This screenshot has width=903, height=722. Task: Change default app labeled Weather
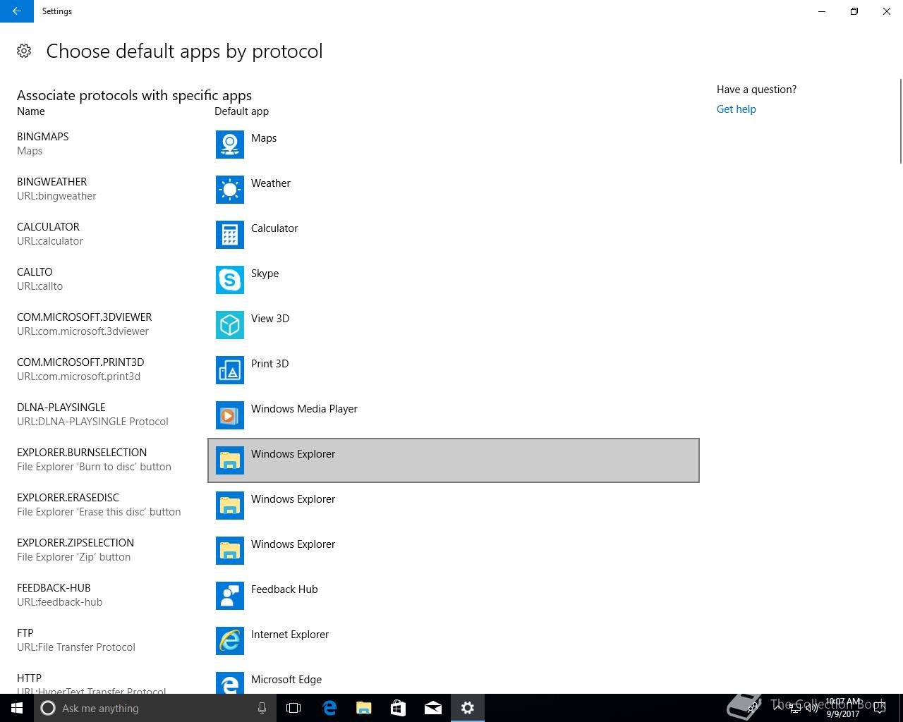coord(454,190)
